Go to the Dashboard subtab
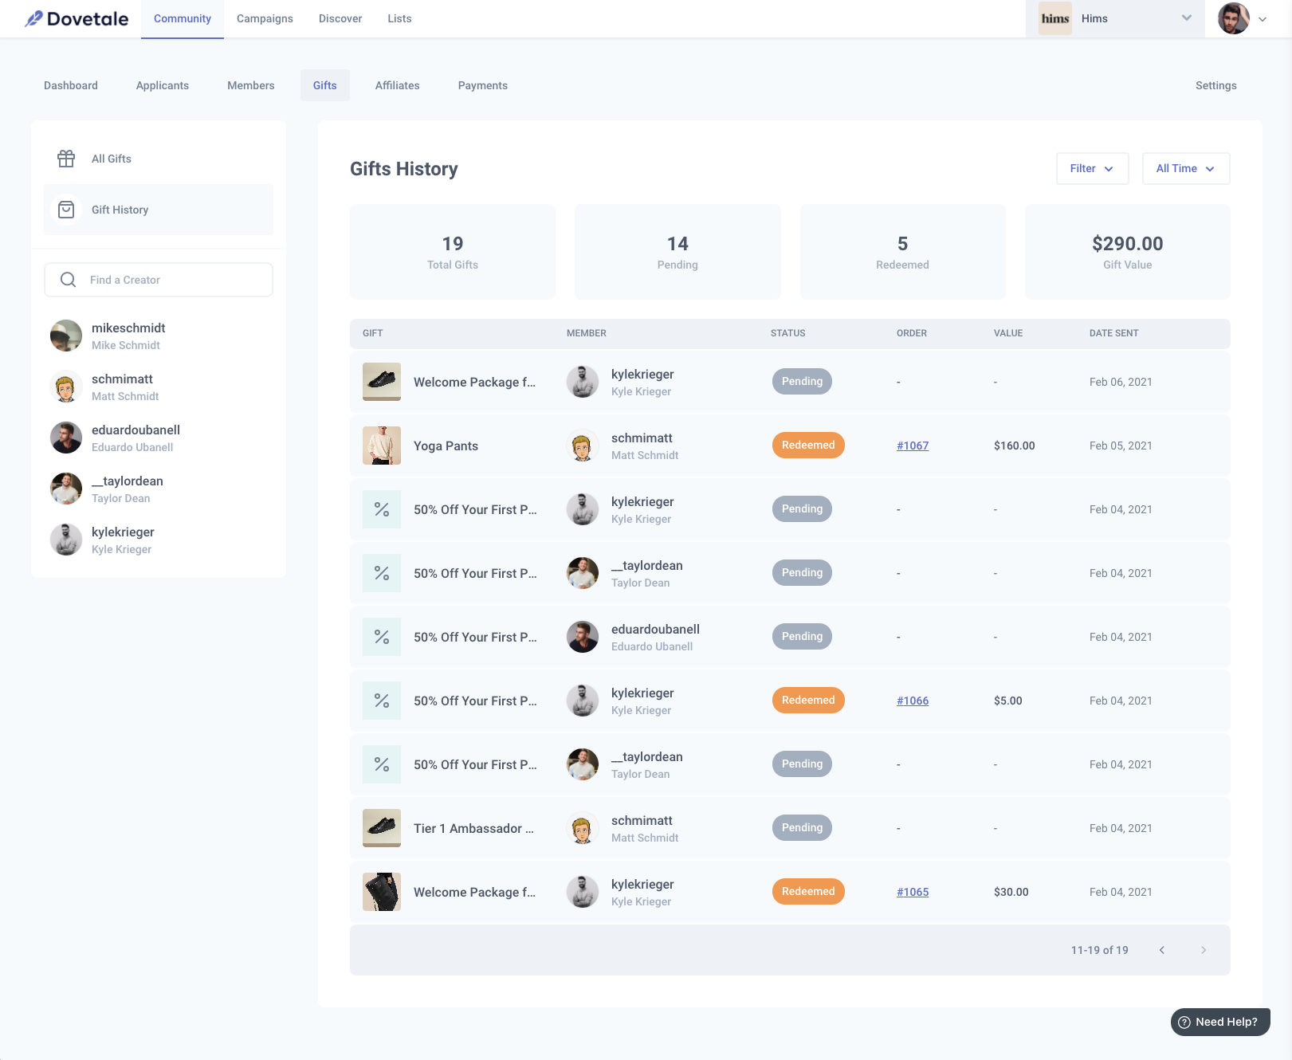The width and height of the screenshot is (1292, 1060). pyautogui.click(x=71, y=85)
